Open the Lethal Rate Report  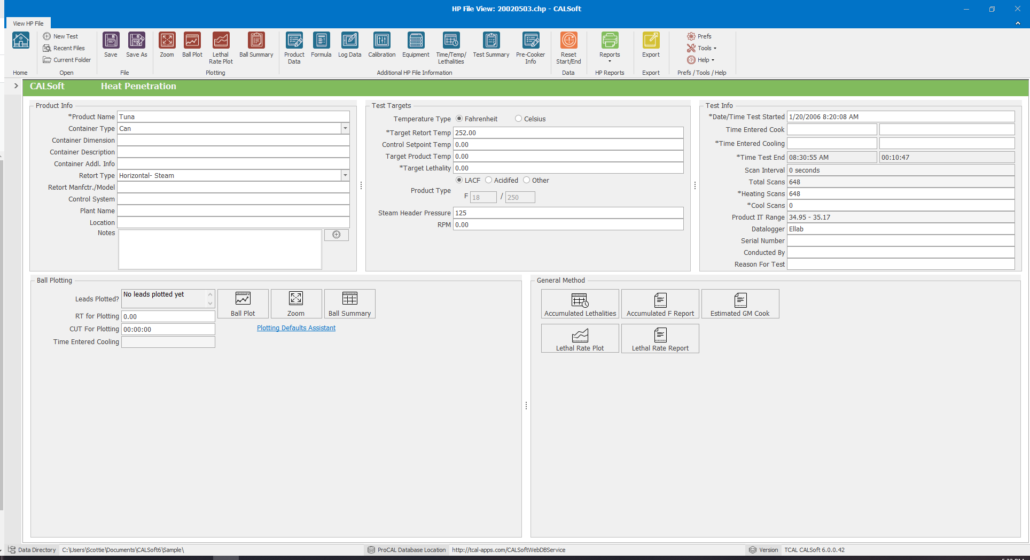click(660, 338)
